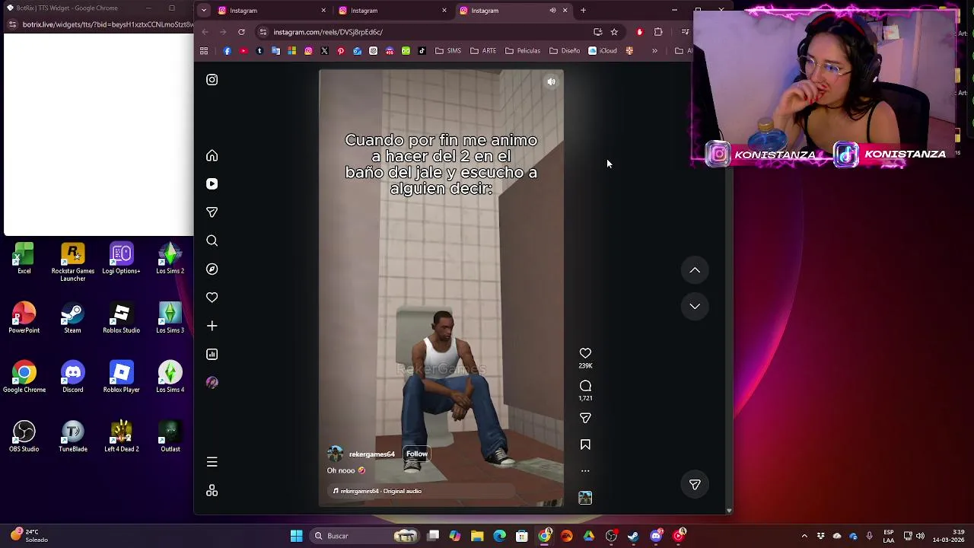
Task: Open a new browser tab
Action: tap(583, 11)
